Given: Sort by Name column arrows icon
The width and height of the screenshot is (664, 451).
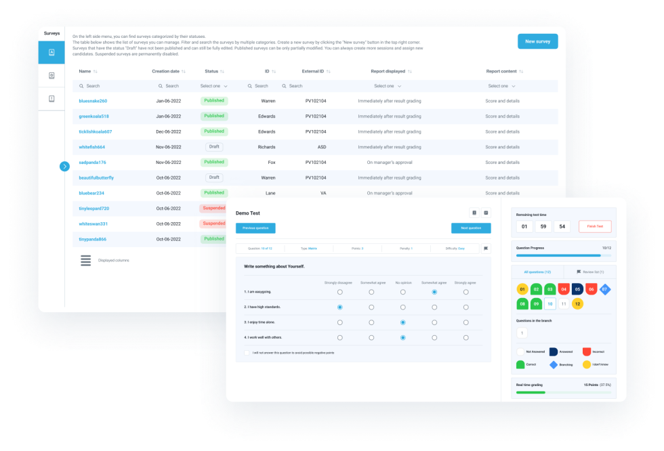Looking at the screenshot, I should coord(96,71).
